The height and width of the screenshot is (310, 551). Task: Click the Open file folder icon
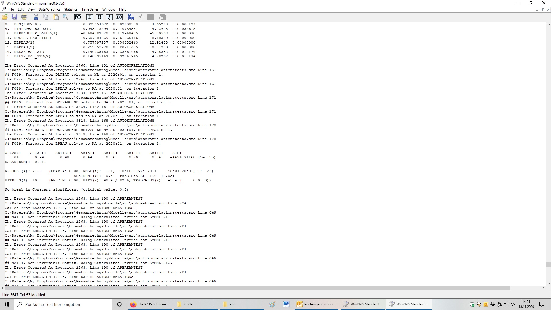coord(5,17)
